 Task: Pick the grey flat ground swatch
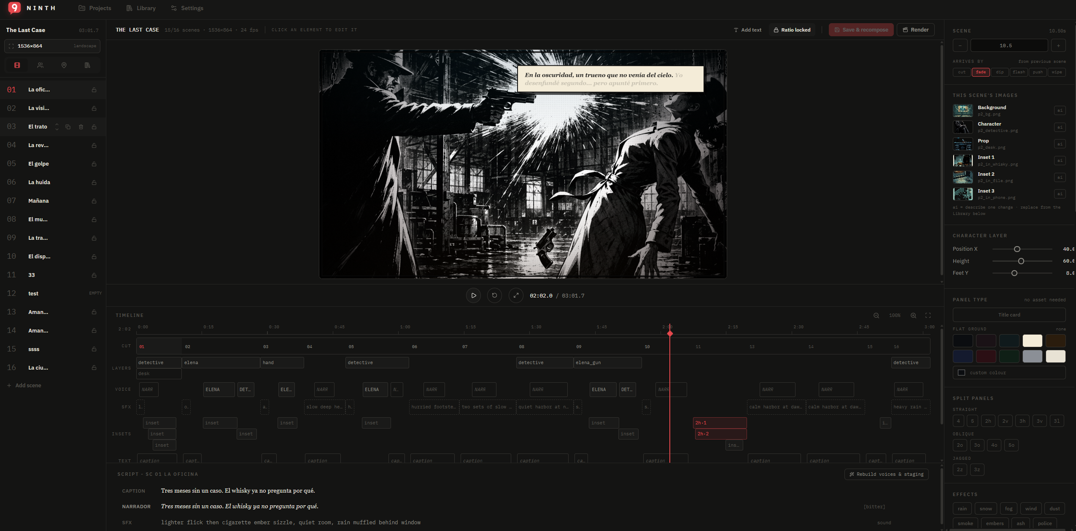tap(1032, 356)
